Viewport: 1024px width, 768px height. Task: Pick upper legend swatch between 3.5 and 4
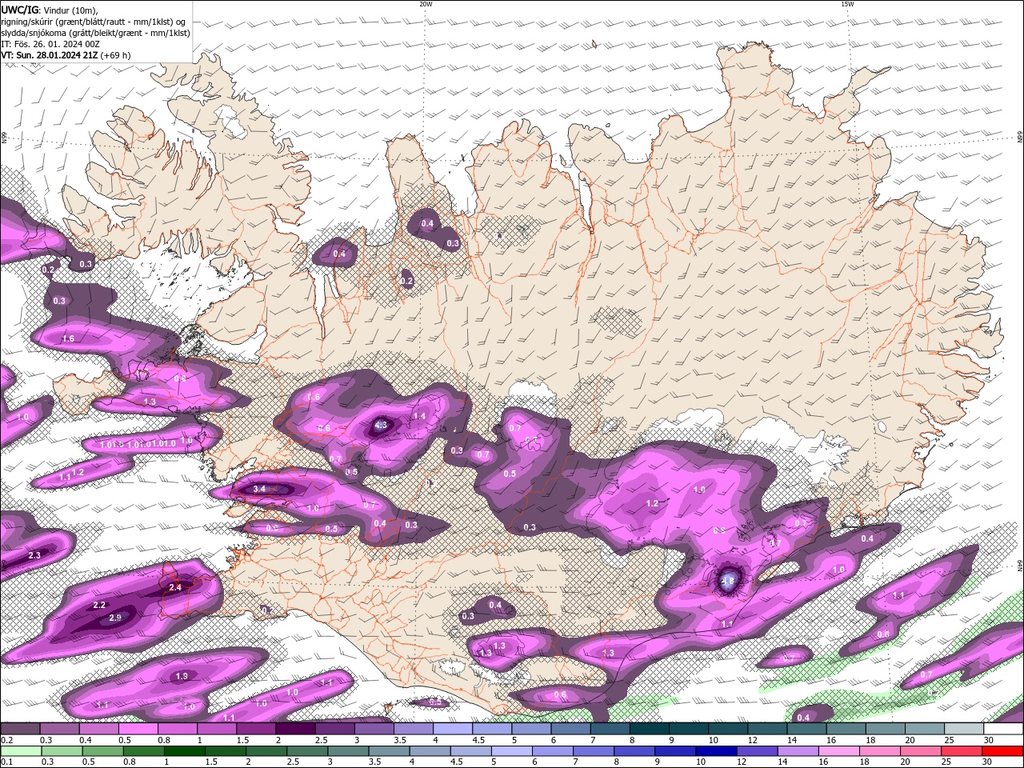413,729
